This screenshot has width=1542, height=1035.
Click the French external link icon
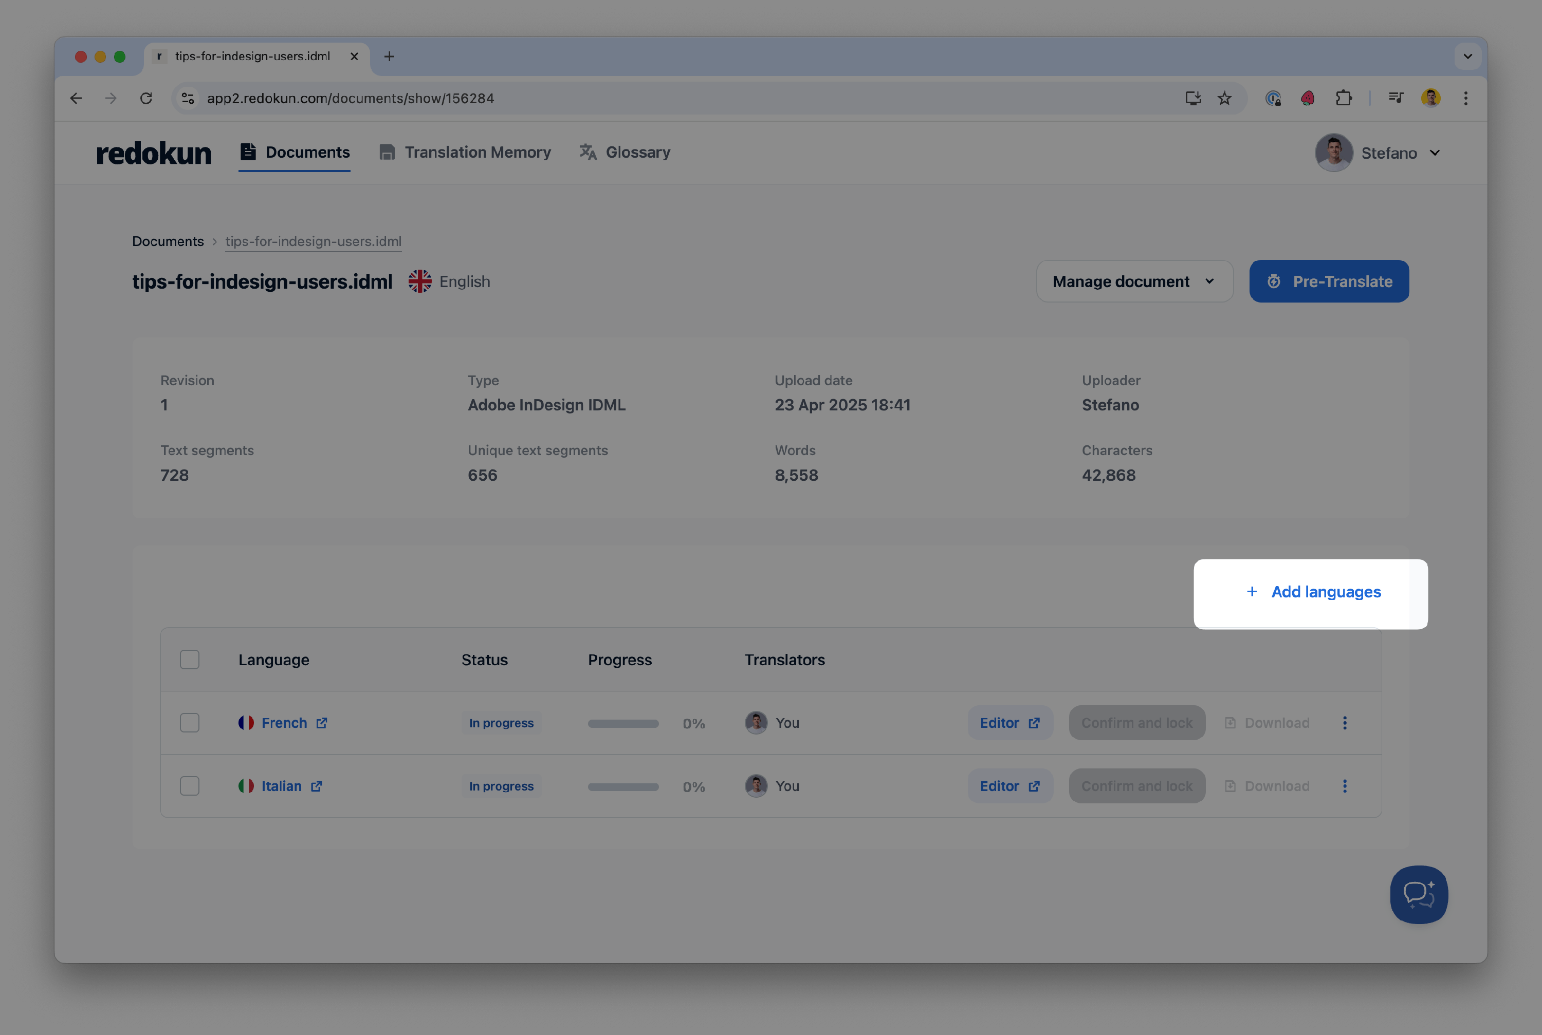[x=322, y=723]
